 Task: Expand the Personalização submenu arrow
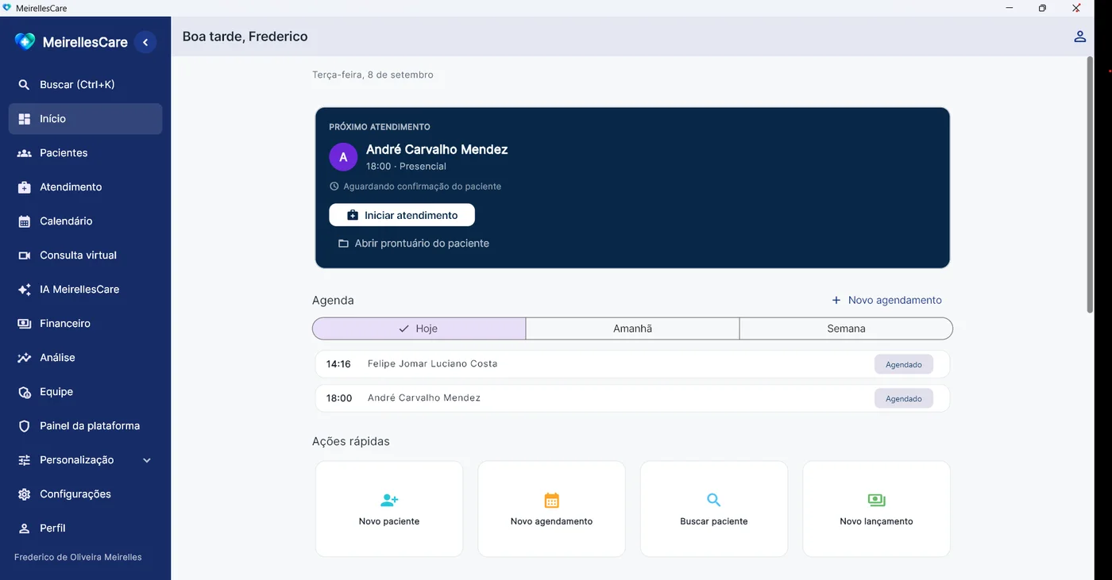[x=147, y=460]
